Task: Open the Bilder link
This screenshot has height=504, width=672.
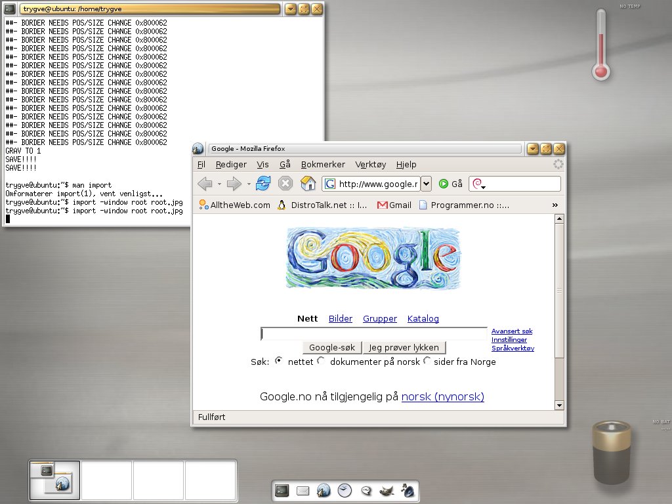Action: [x=341, y=318]
